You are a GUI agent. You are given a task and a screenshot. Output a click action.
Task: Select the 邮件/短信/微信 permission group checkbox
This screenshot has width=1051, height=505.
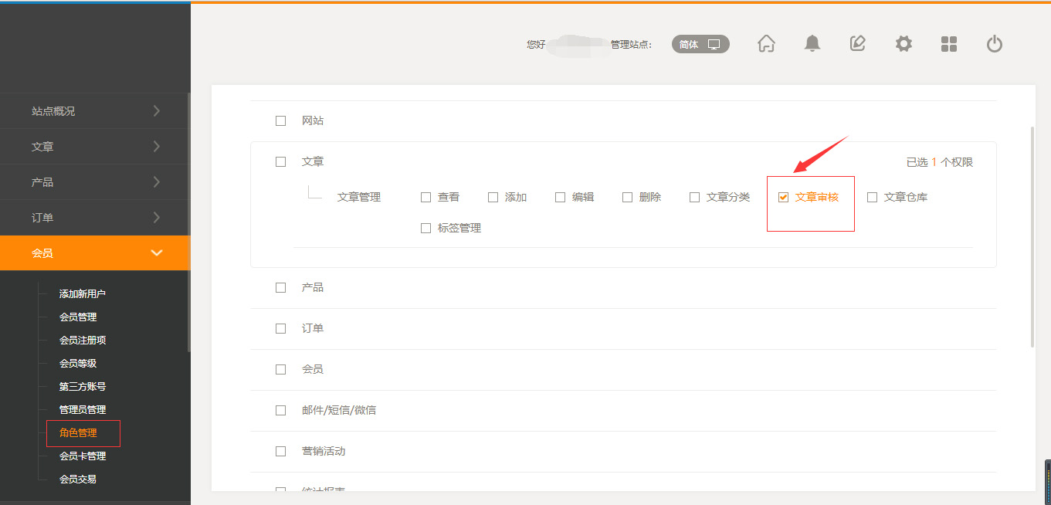click(x=281, y=411)
